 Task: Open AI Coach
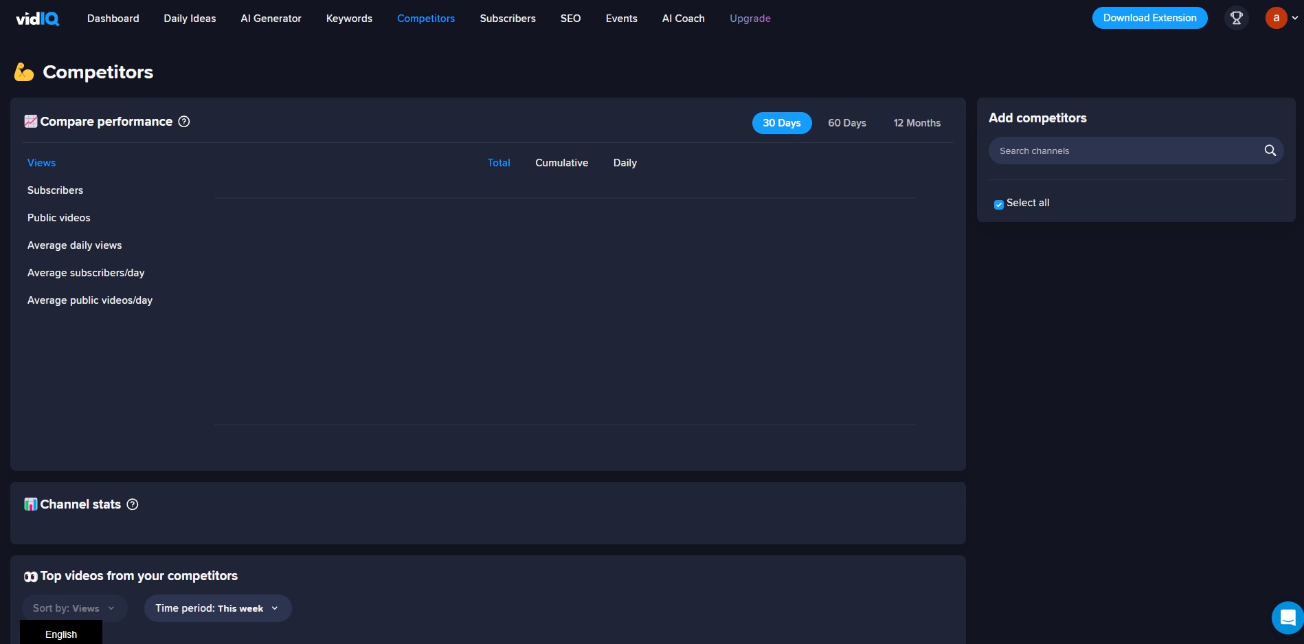[684, 19]
